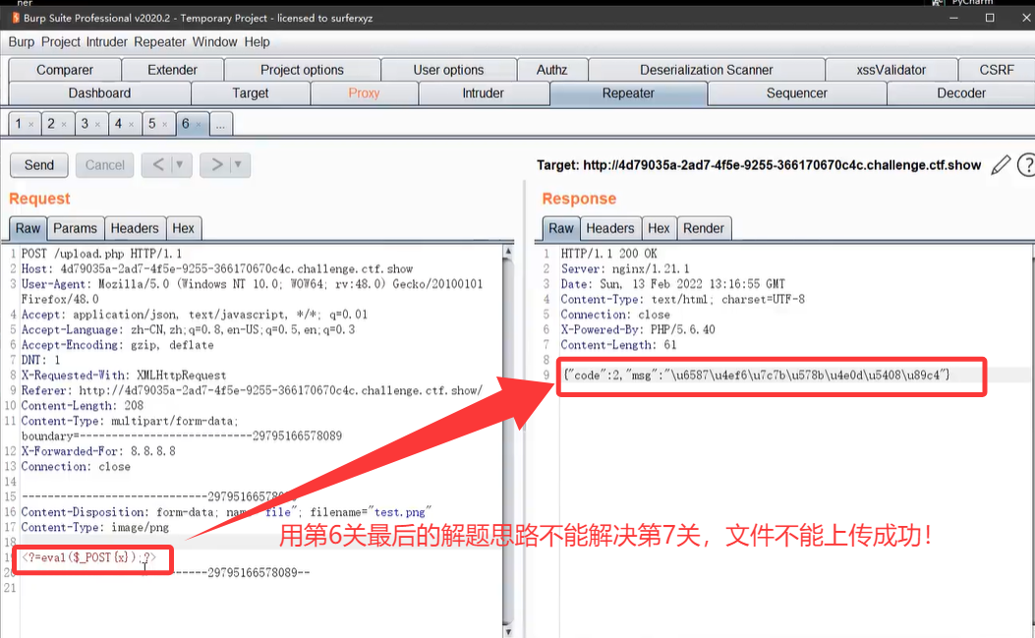Go back to previous request with < arrow

tap(158, 164)
